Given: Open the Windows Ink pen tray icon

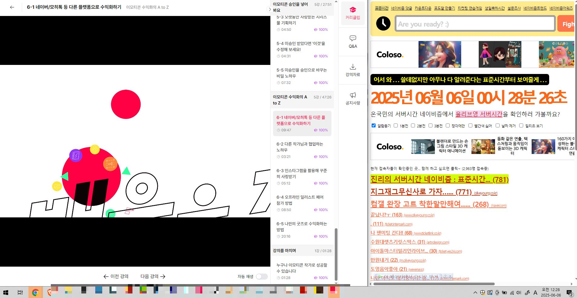Looking at the screenshot, I should 527,293.
